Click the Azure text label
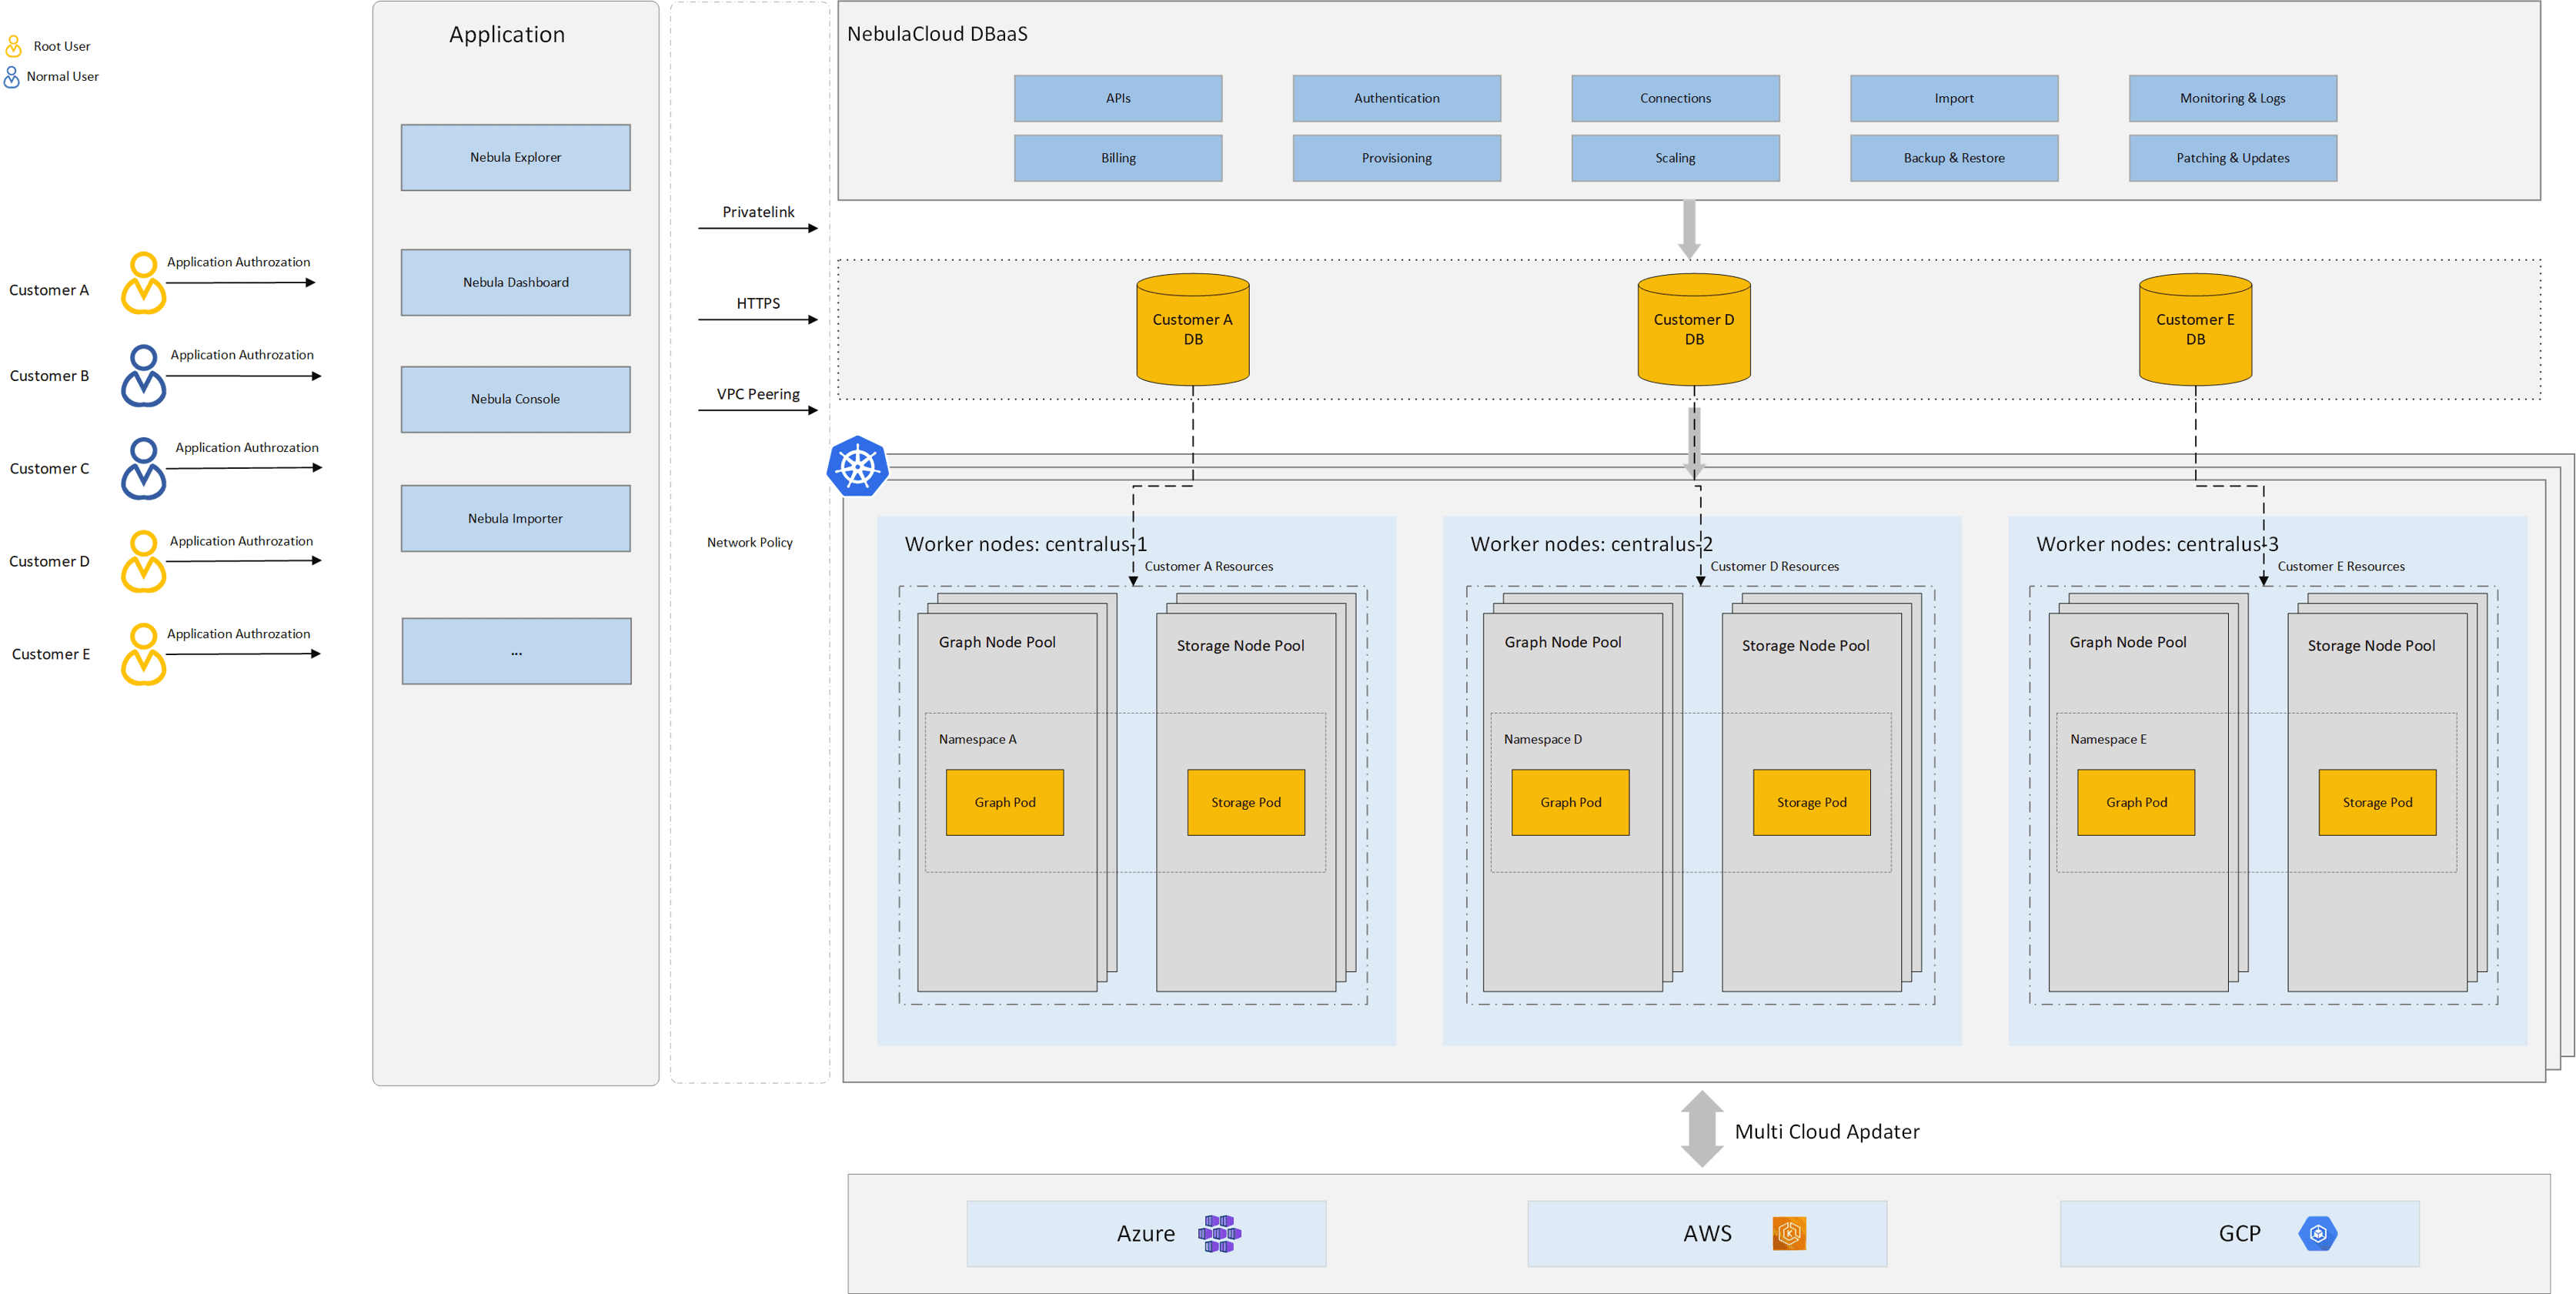This screenshot has height=1294, width=2576. pyautogui.click(x=1146, y=1234)
